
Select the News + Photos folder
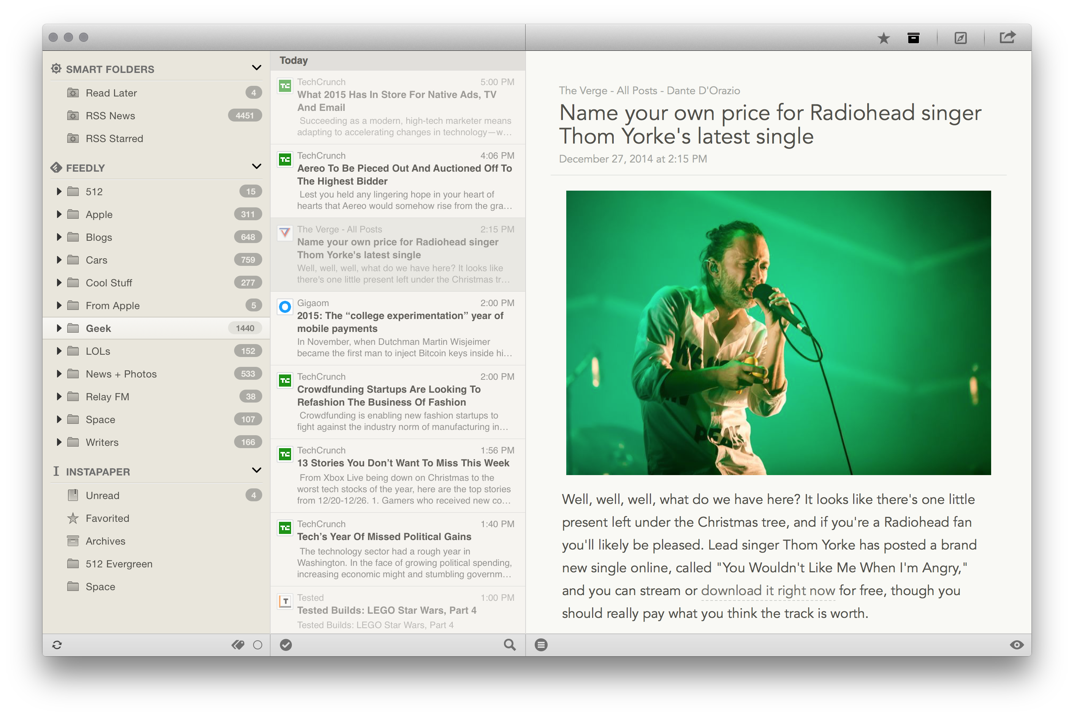[156, 374]
